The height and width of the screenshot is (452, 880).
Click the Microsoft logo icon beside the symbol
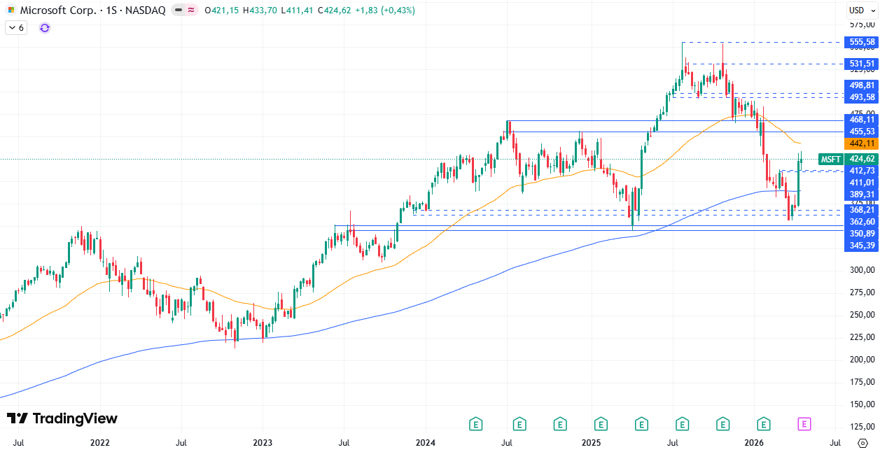point(11,10)
